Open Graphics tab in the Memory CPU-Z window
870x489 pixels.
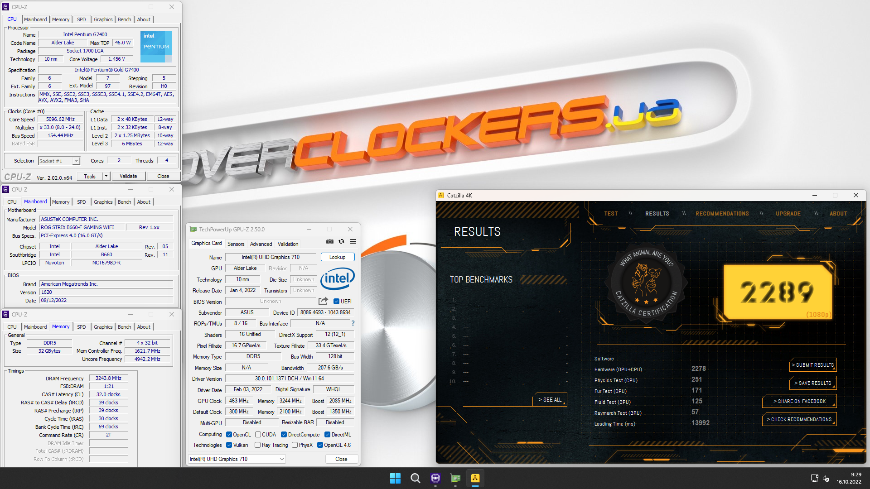[x=103, y=327]
